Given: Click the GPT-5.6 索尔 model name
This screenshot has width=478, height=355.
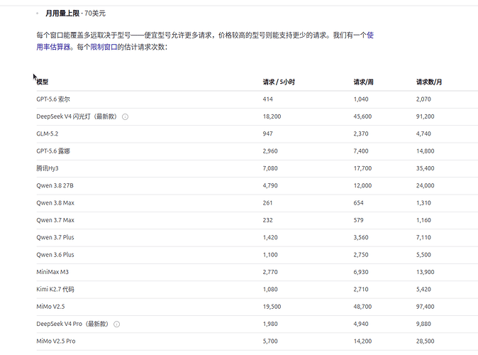Looking at the screenshot, I should [53, 99].
